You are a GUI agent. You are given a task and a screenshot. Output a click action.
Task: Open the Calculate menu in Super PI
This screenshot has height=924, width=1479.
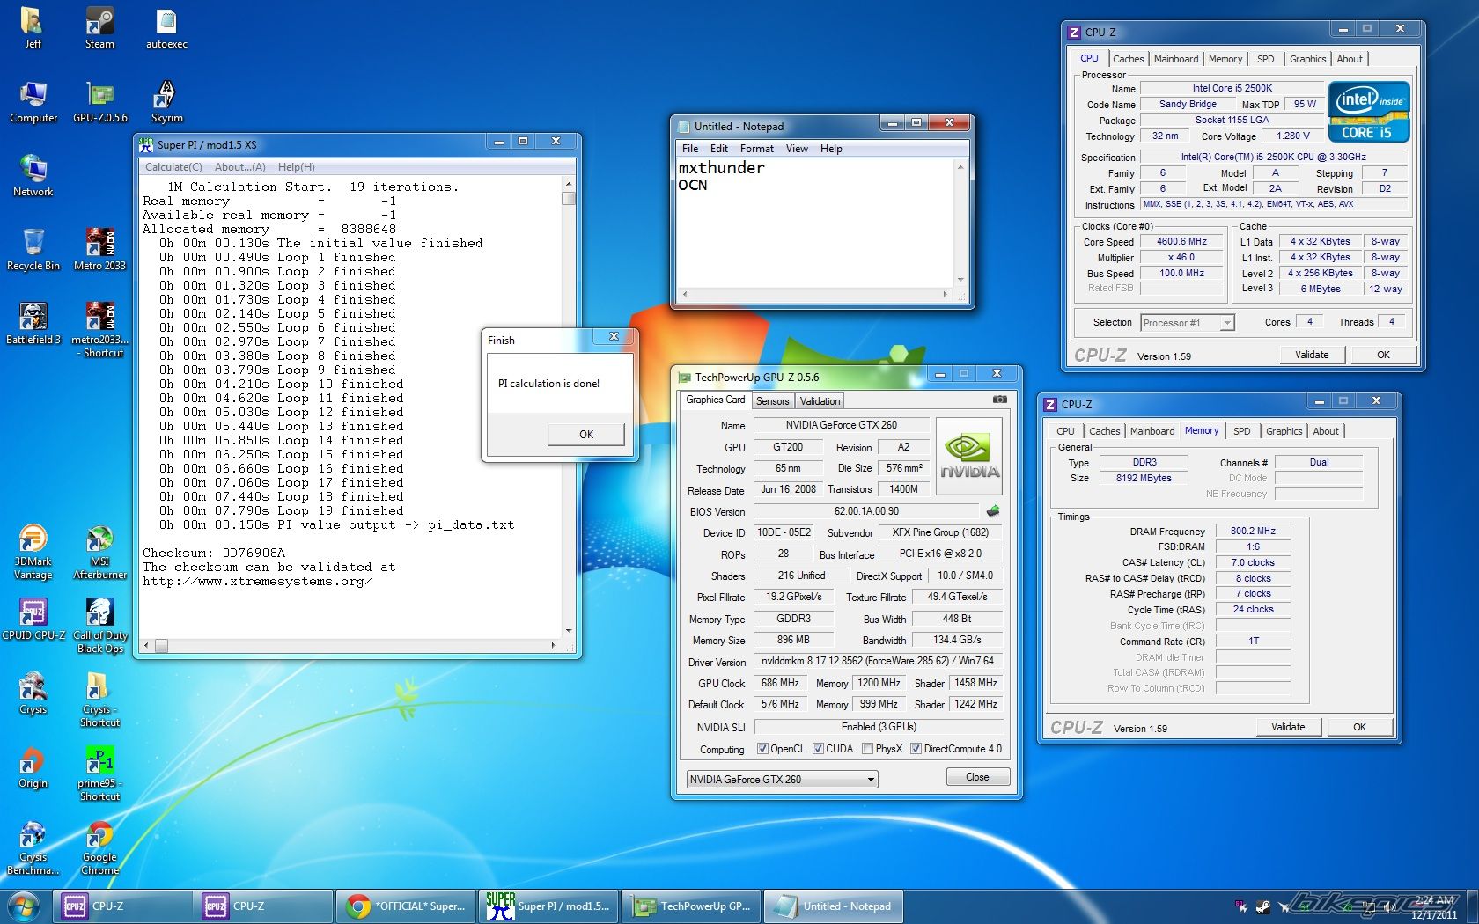pos(173,167)
